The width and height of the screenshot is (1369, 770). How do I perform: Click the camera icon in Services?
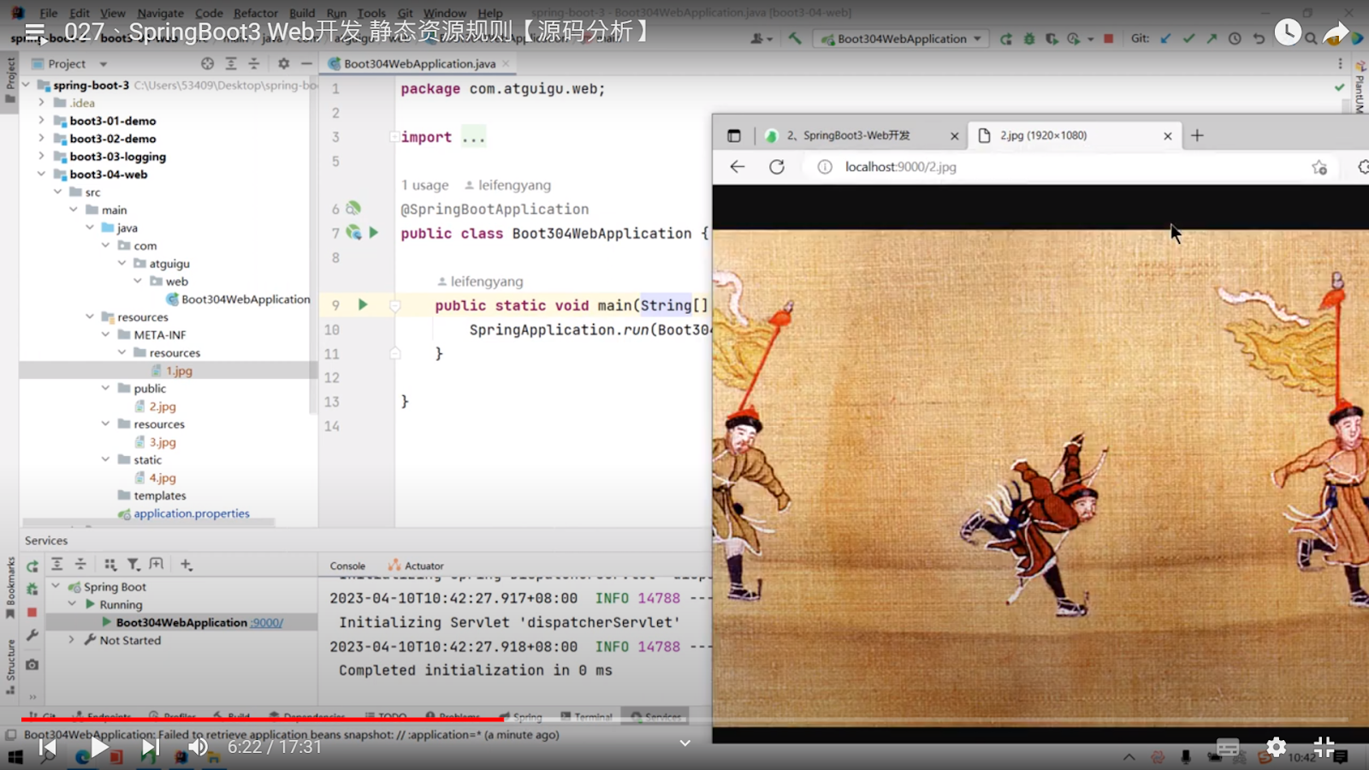(33, 665)
